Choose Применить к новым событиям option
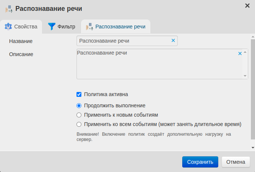The width and height of the screenshot is (255, 172). (x=79, y=115)
